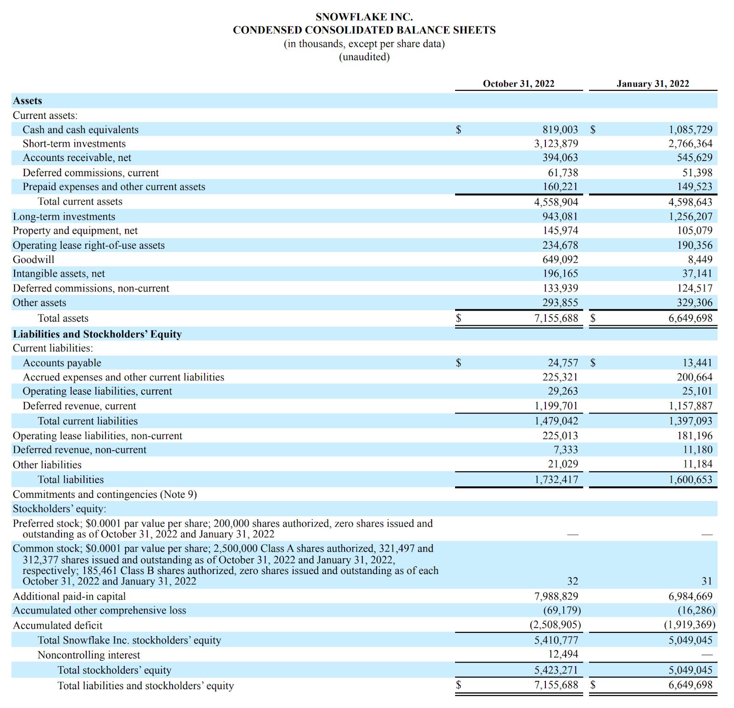Click the Cash and cash equivalents row label
This screenshot has height=708, width=734.
coord(80,129)
